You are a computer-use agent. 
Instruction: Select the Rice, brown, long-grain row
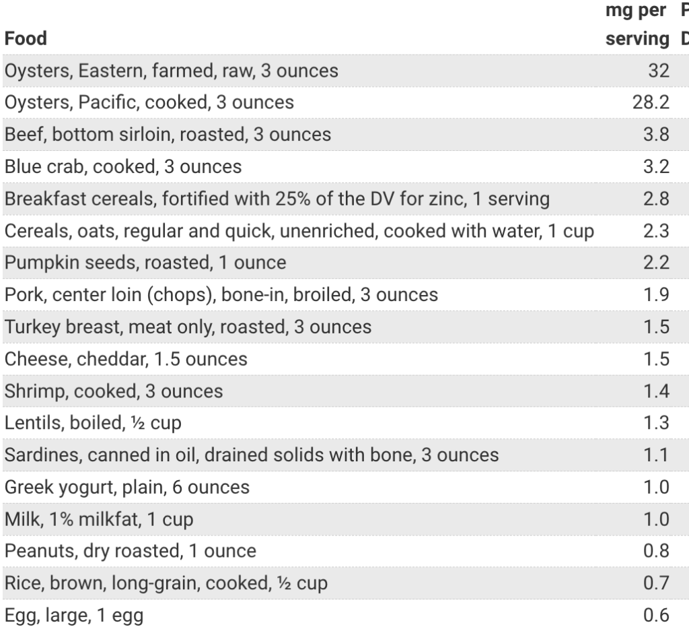pyautogui.click(x=346, y=583)
